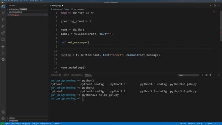Click the terminal prompt cursor
This screenshot has height=125, width=222.
[x=83, y=99]
